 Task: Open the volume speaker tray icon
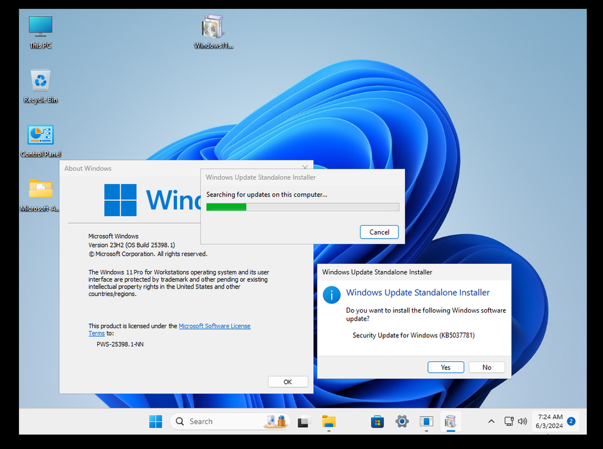pos(522,421)
